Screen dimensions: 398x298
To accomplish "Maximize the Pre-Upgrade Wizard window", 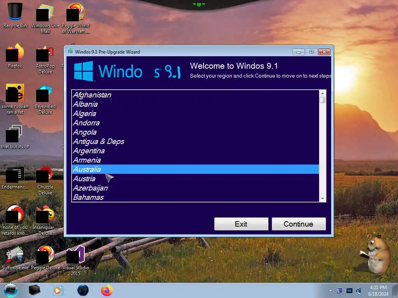I will point(311,52).
